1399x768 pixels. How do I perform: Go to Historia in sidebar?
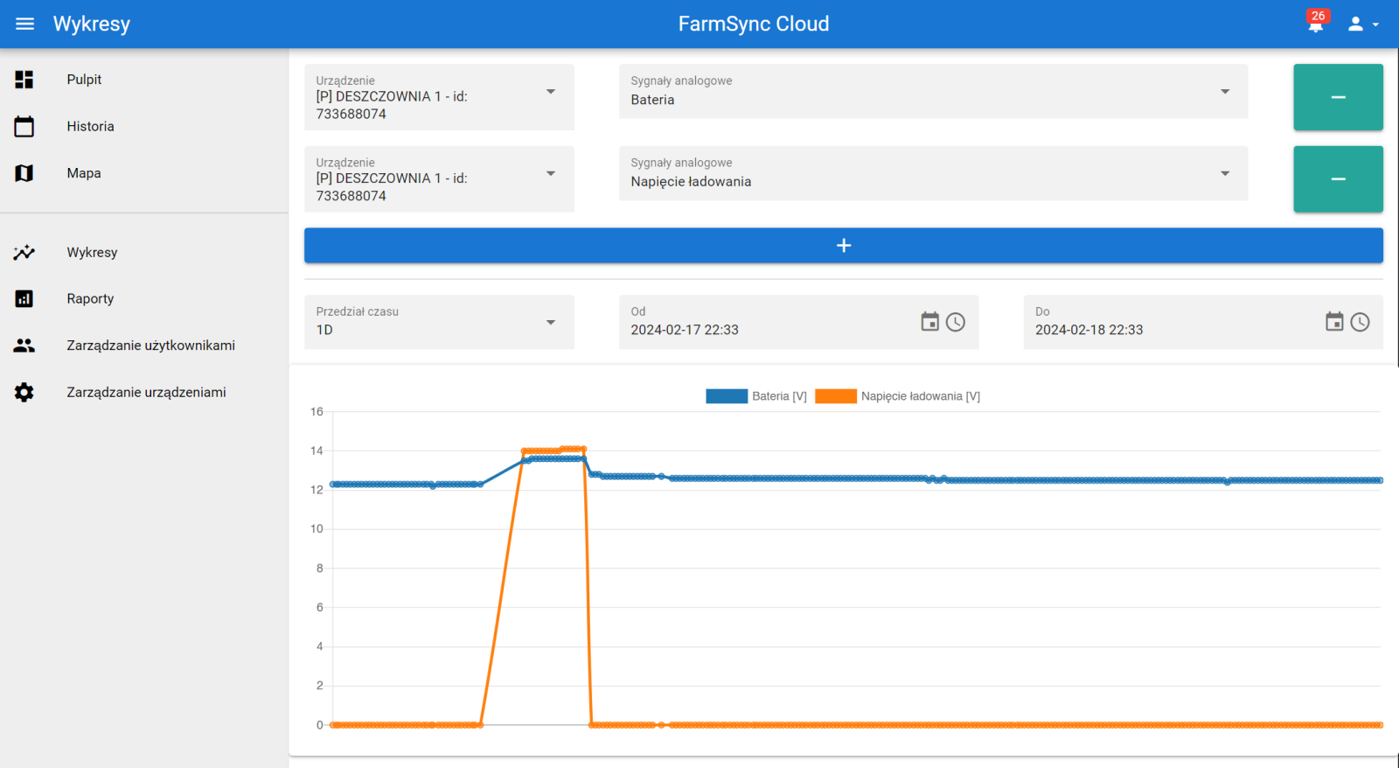pos(90,127)
